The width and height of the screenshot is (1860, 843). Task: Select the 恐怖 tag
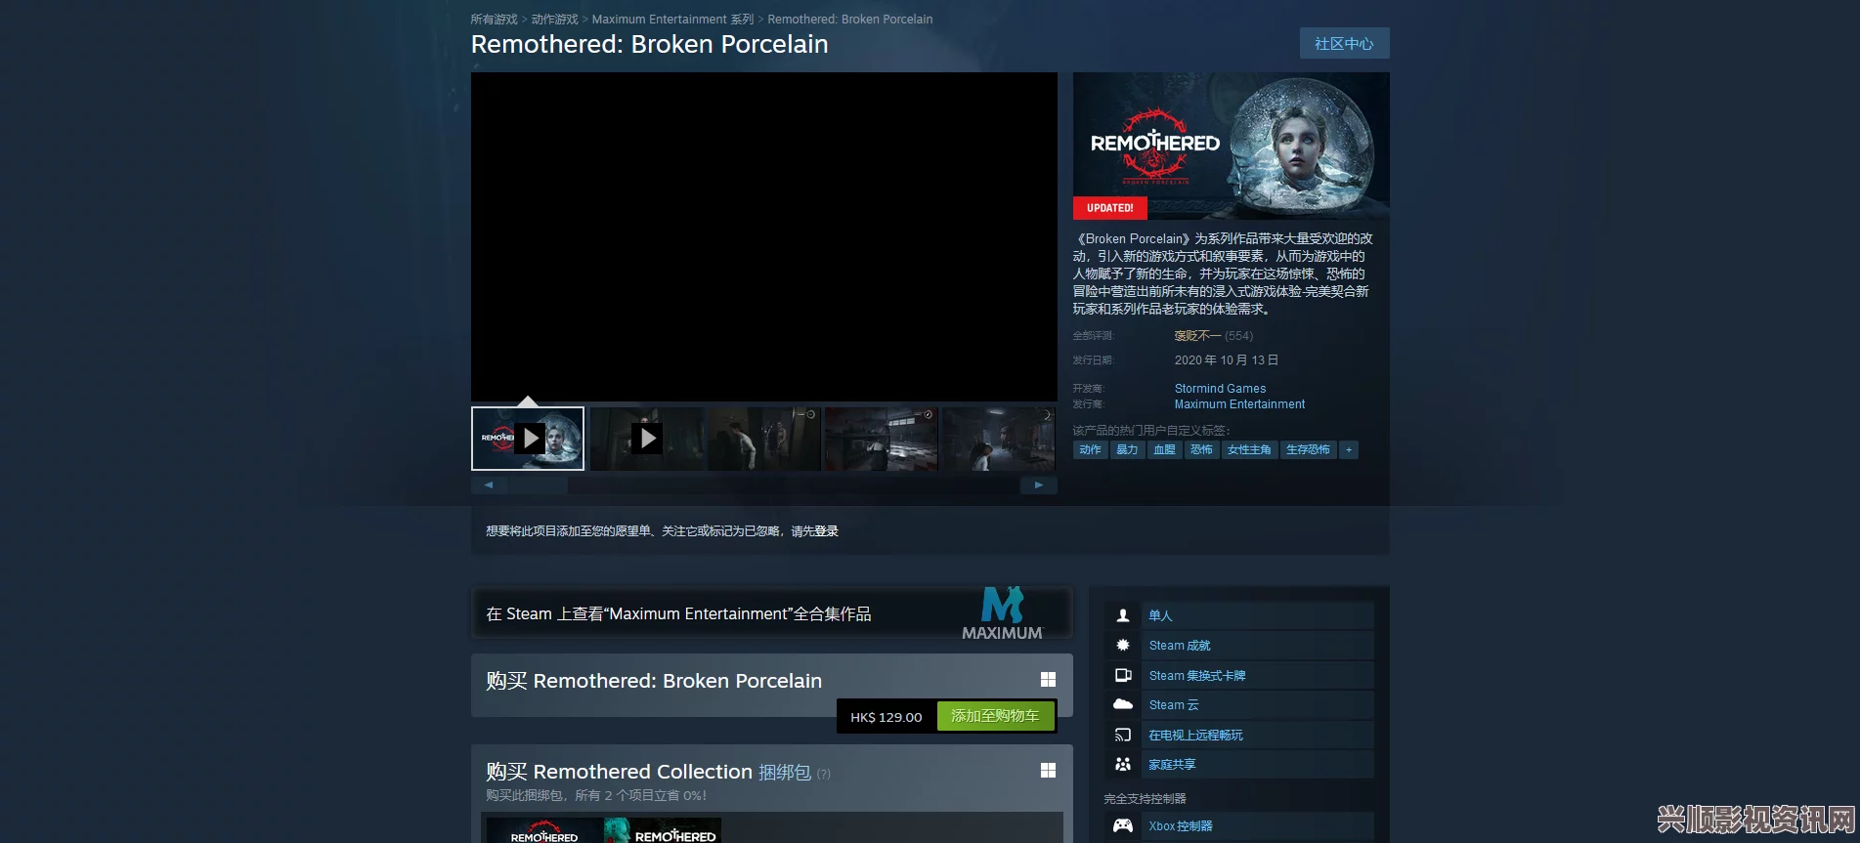[1201, 449]
